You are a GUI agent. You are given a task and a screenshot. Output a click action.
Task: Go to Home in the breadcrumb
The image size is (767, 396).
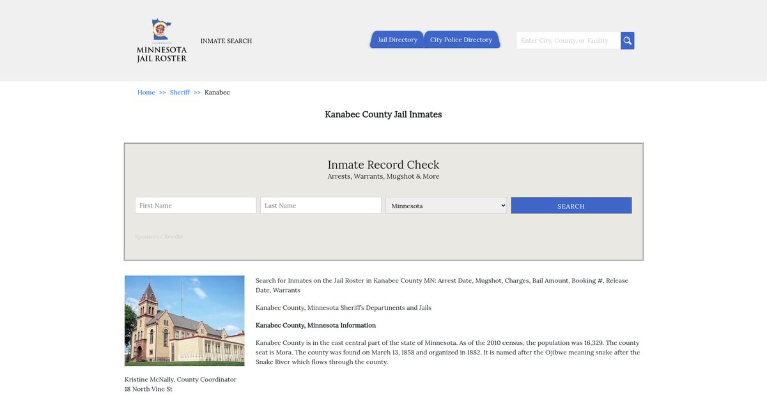tap(146, 93)
